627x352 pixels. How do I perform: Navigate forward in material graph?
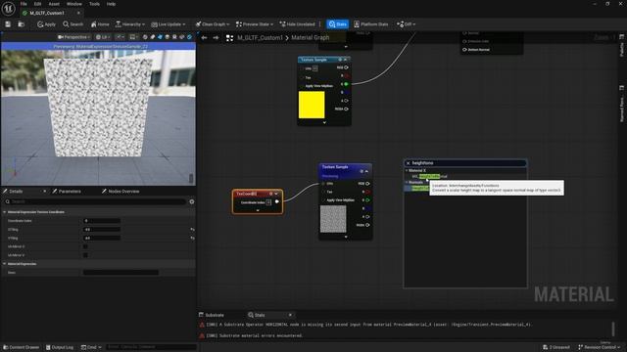click(216, 38)
